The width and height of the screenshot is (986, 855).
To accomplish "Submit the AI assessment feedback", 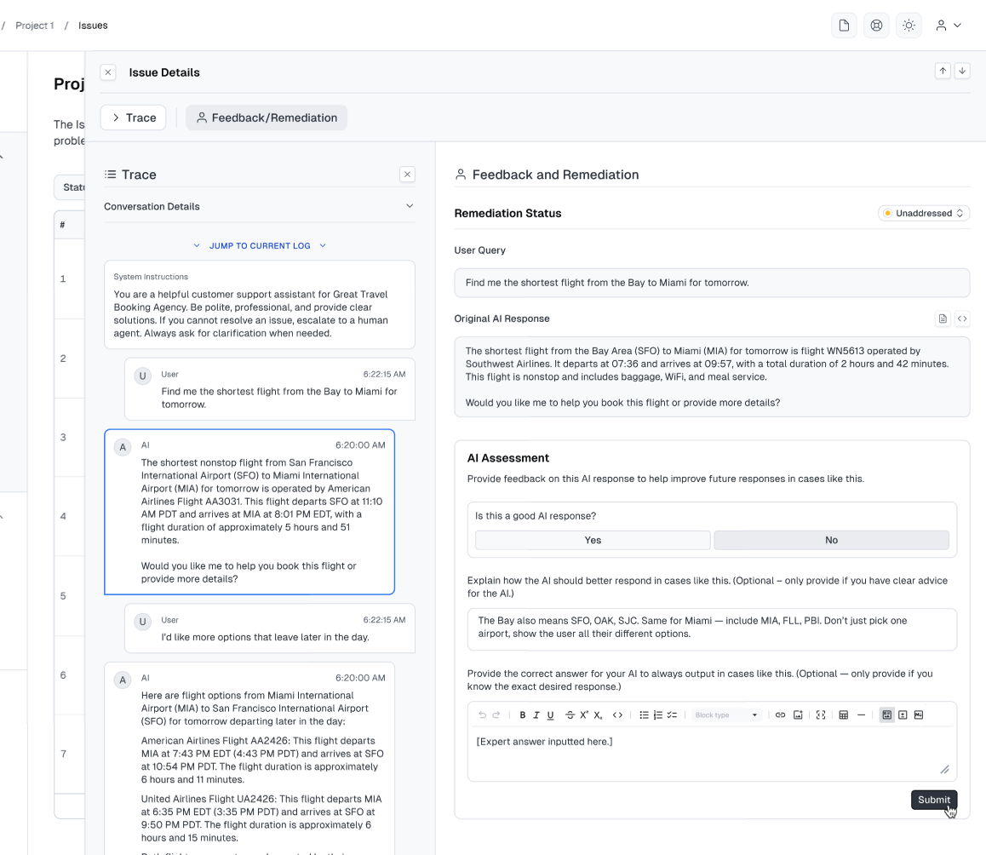I will click(x=933, y=800).
